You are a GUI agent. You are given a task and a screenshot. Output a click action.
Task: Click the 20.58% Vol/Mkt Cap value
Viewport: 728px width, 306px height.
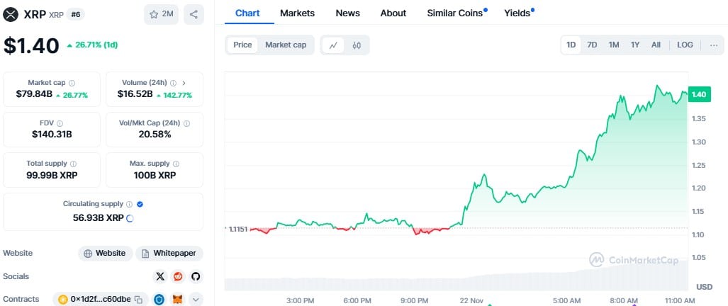pos(155,135)
